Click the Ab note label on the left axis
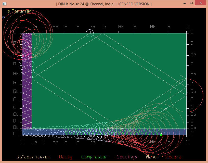This screenshot has height=163, width=208. pyautogui.click(x=16, y=74)
